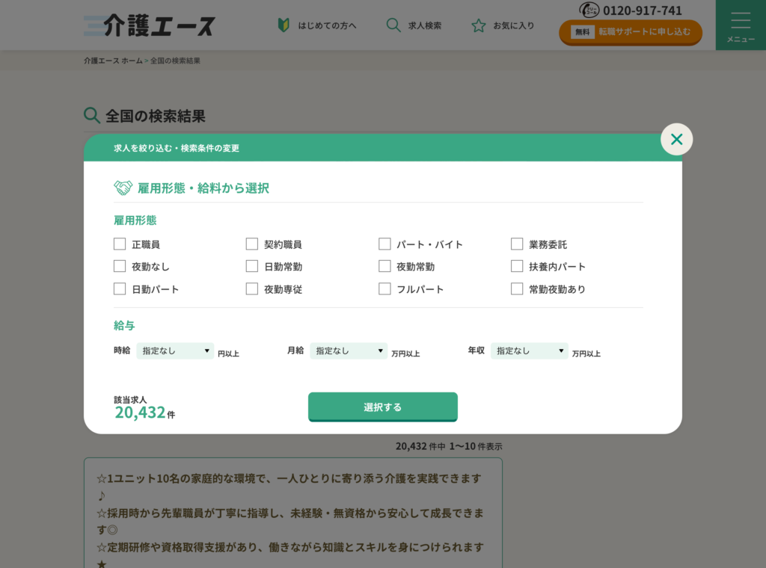Click the 無料 badge on orange button
The width and height of the screenshot is (766, 568).
point(582,31)
